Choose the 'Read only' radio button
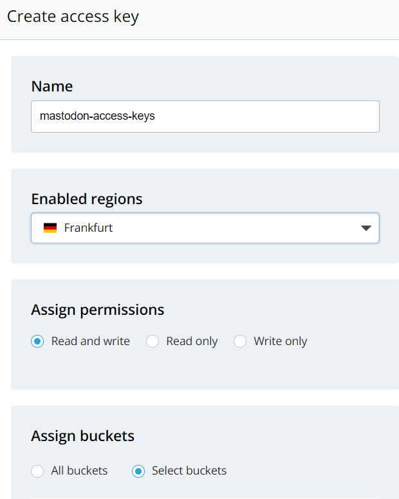Screen dimensions: 399x499 point(153,341)
